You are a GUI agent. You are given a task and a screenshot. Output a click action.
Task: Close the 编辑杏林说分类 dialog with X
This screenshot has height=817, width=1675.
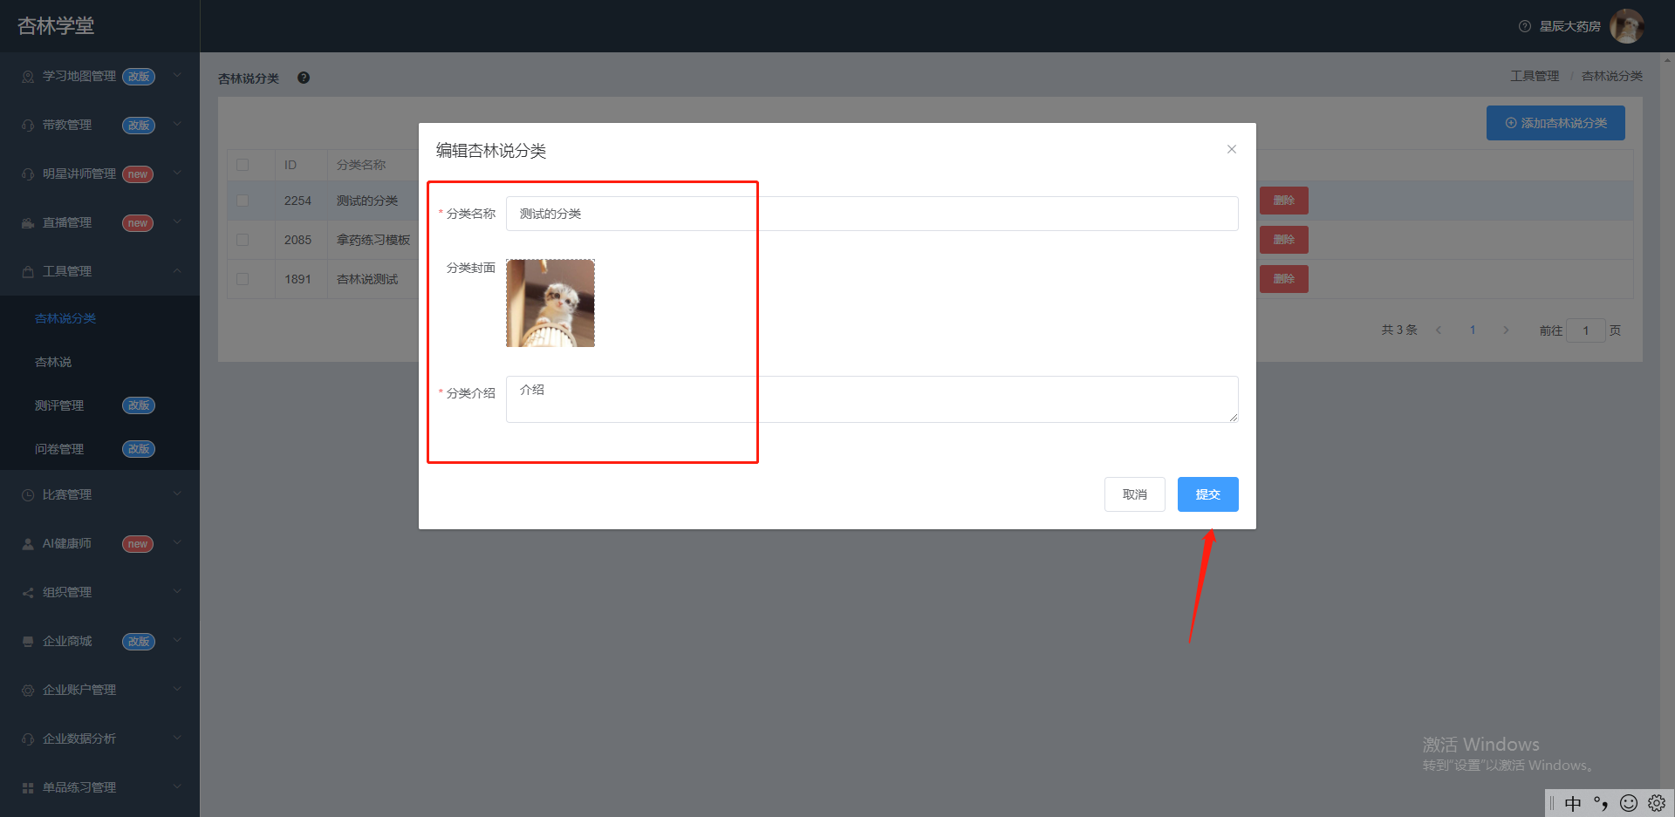(x=1232, y=149)
